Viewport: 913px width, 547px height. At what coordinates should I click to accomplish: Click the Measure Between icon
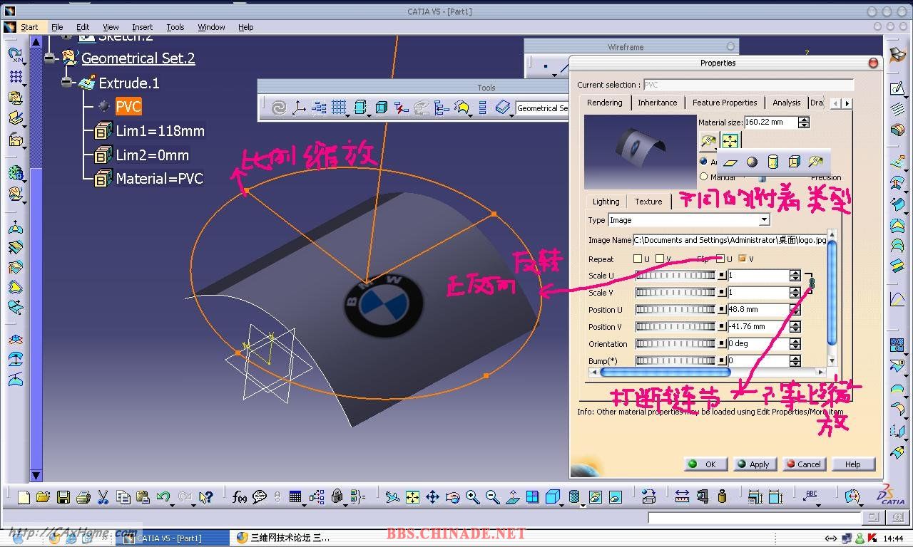(682, 497)
